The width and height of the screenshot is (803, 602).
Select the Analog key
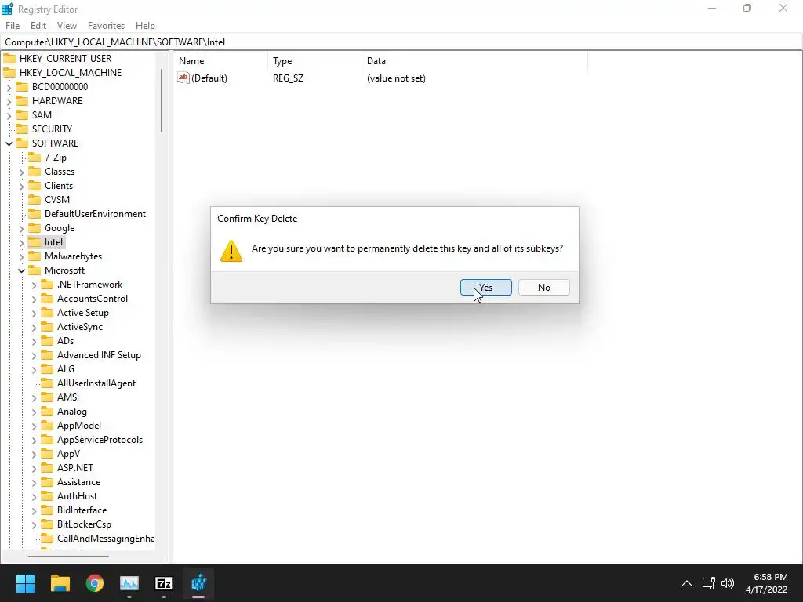71,412
